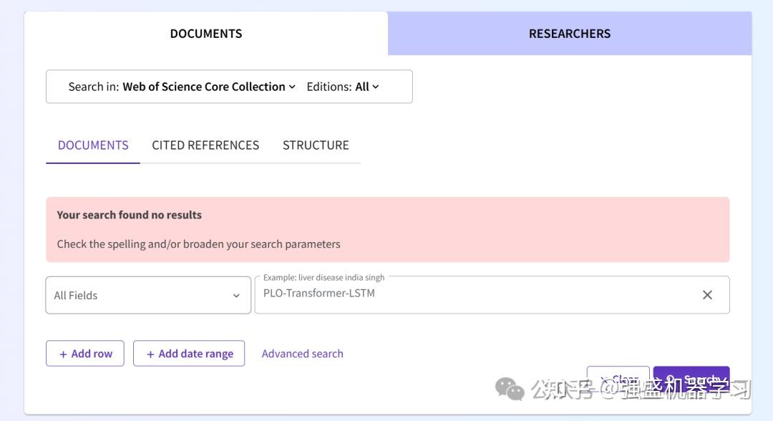The height and width of the screenshot is (421, 773).
Task: Click the dropdown arrow next to All Fields
Action: point(236,295)
